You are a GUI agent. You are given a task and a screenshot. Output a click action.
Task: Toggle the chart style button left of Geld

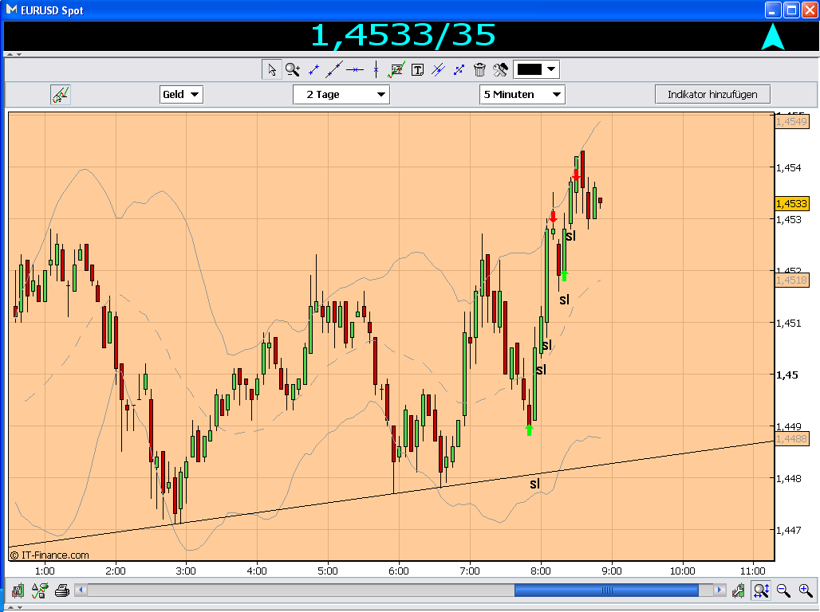coord(61,95)
